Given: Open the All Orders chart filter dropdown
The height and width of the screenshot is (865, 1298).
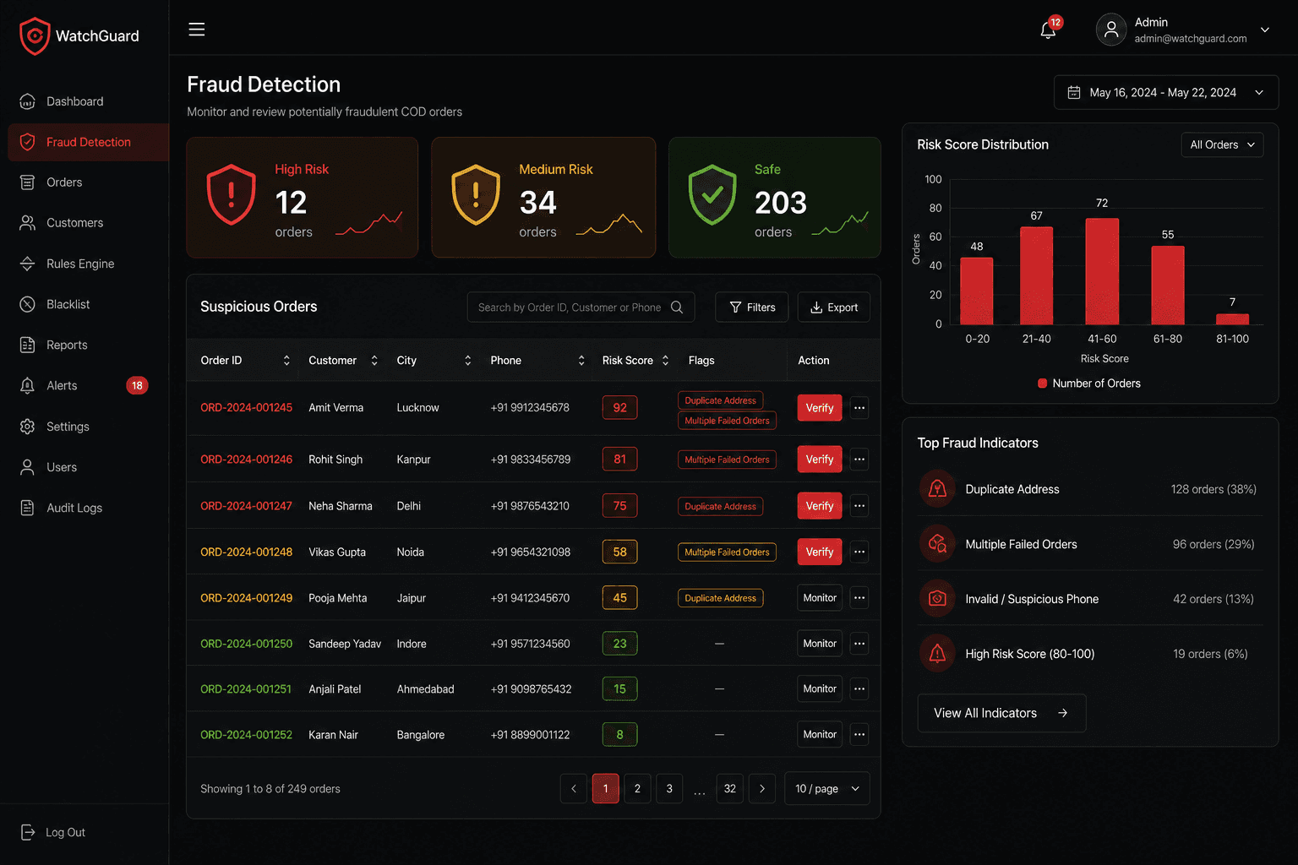Looking at the screenshot, I should (x=1222, y=144).
